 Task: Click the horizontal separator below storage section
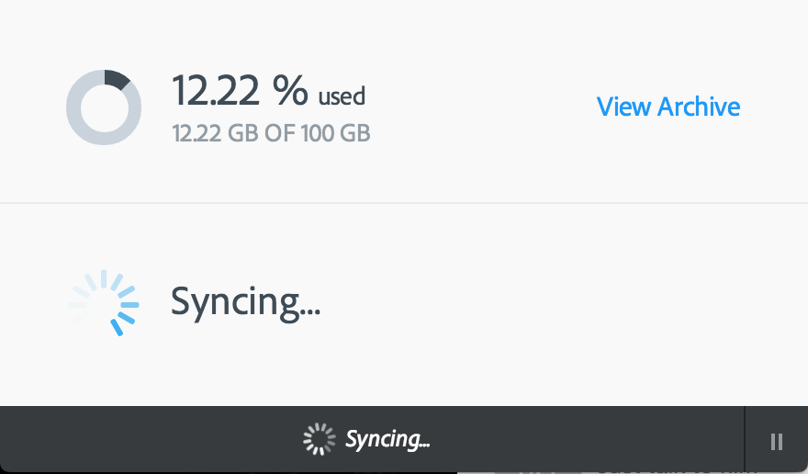click(404, 202)
